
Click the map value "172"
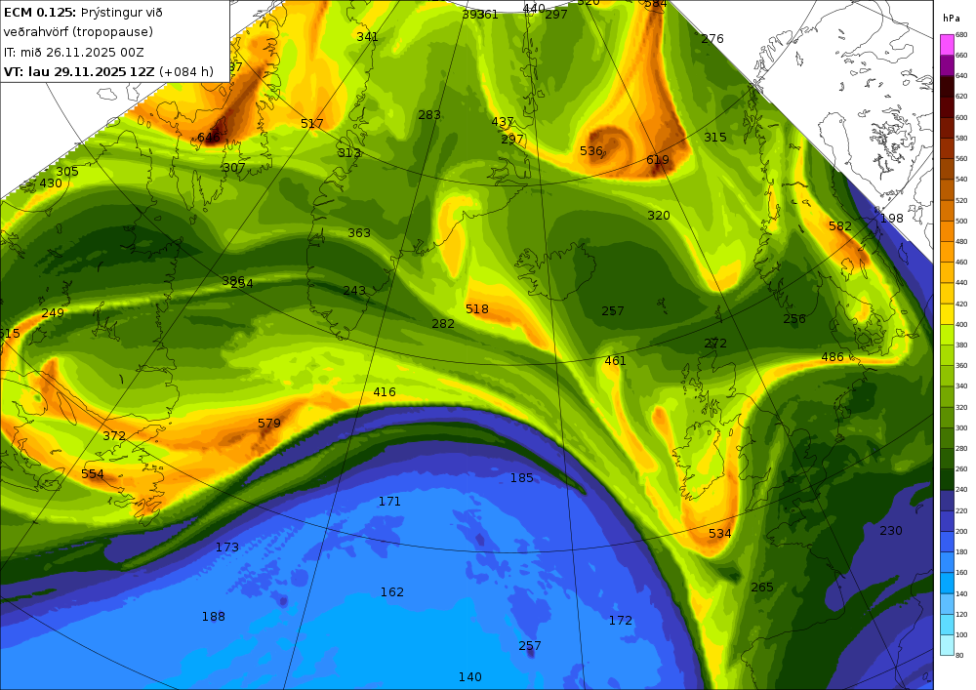(621, 621)
